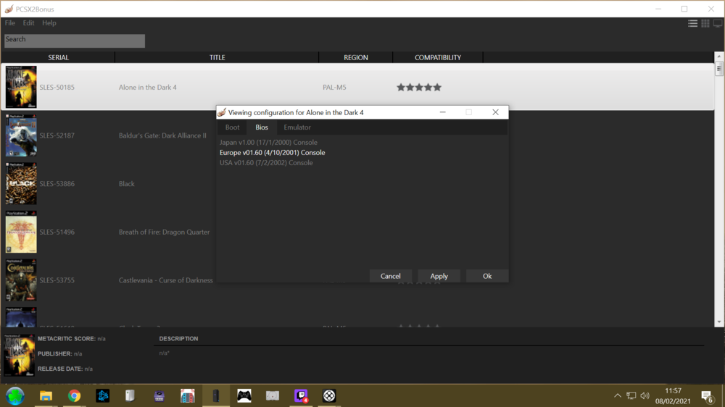Switch to the Emulator tab
This screenshot has width=725, height=407.
[297, 127]
